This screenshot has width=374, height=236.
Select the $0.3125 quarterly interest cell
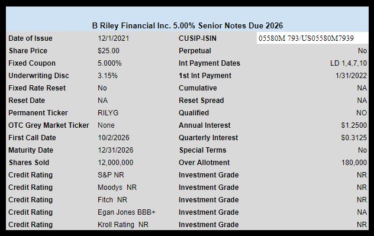354,138
